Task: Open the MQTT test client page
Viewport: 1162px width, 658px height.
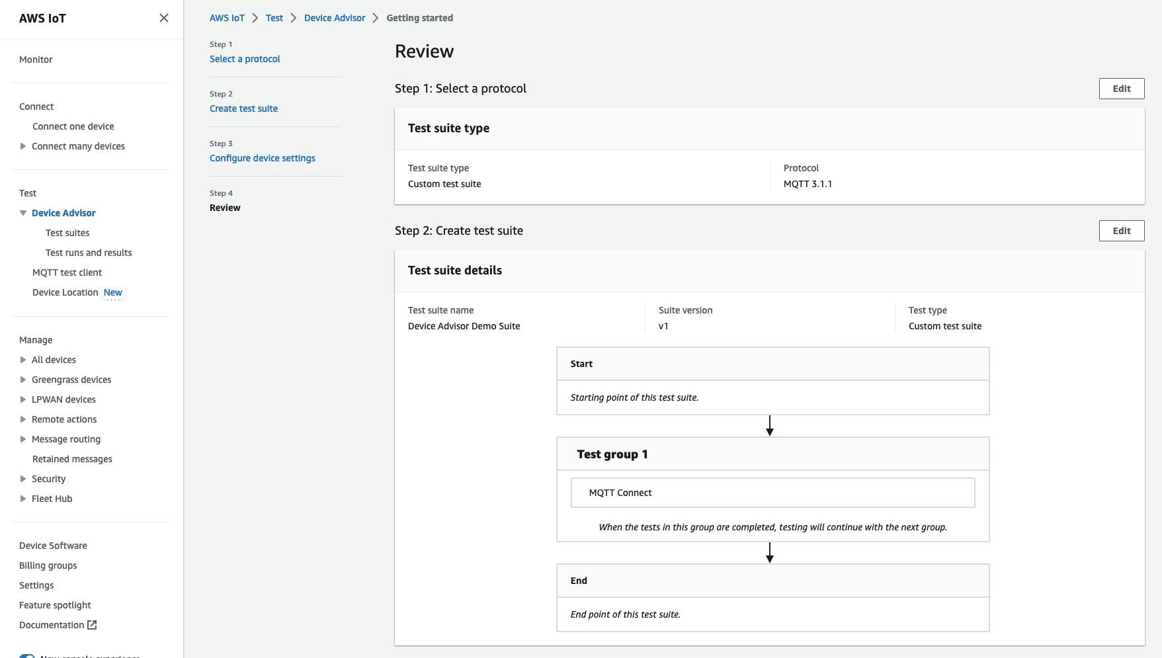Action: pos(67,272)
